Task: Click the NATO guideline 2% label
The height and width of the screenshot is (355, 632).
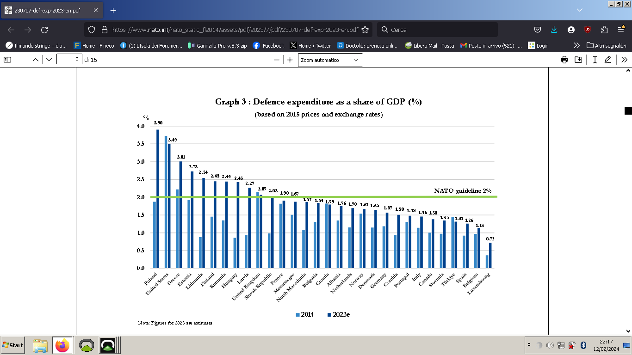Action: coord(463,190)
